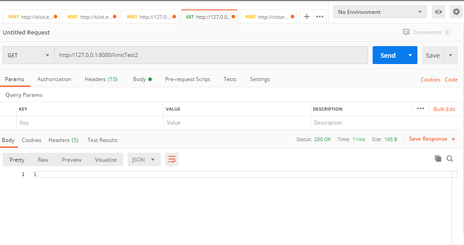Screen dimensions: 464x245
Task: Open the GET method dropdown
Action: [28, 55]
